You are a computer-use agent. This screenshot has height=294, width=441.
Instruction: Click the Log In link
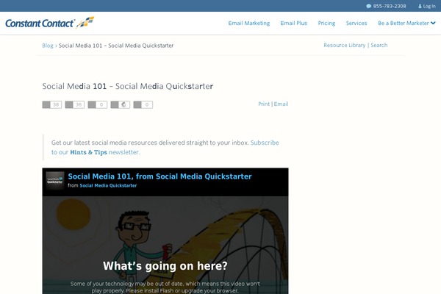(x=429, y=6)
